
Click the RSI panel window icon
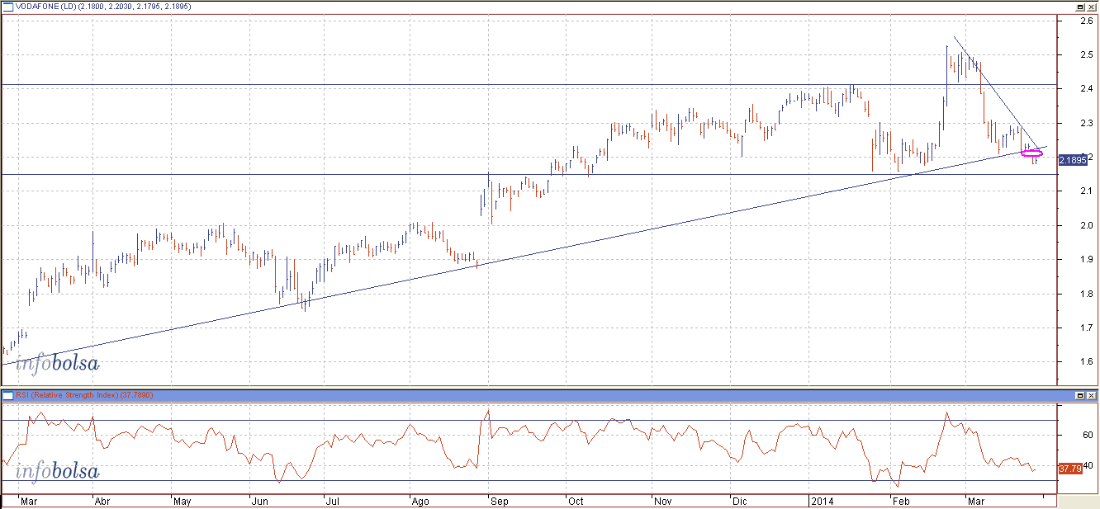[x=7, y=395]
